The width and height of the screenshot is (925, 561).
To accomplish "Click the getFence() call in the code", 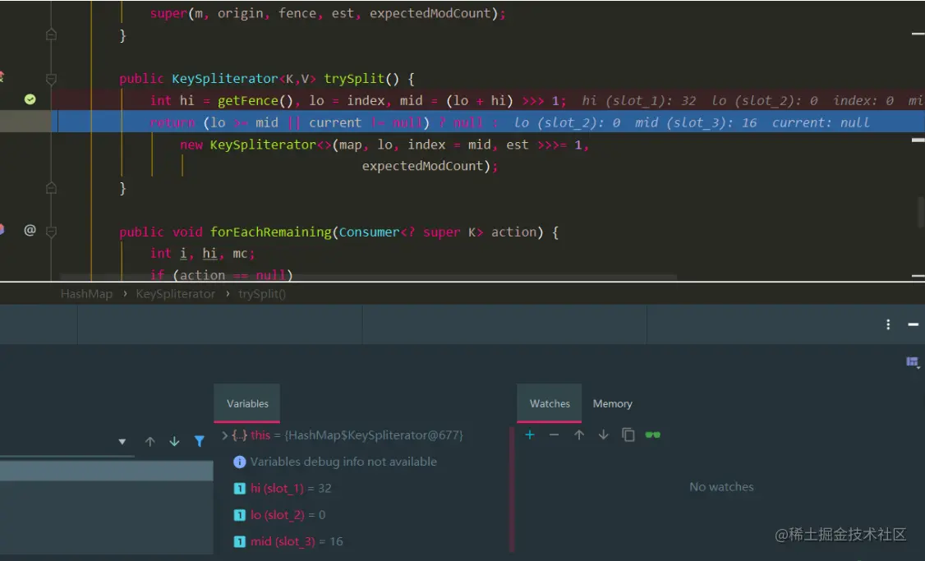I will coord(255,101).
